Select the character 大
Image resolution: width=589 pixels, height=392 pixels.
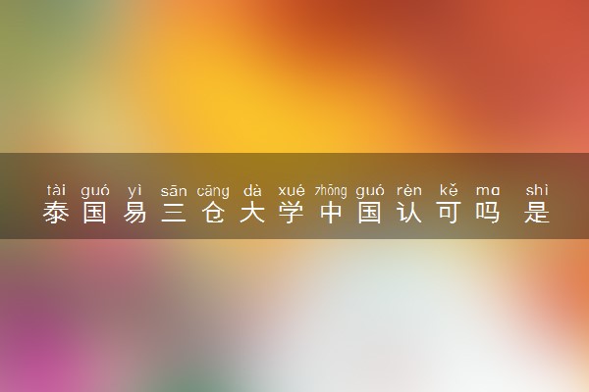[x=252, y=213]
